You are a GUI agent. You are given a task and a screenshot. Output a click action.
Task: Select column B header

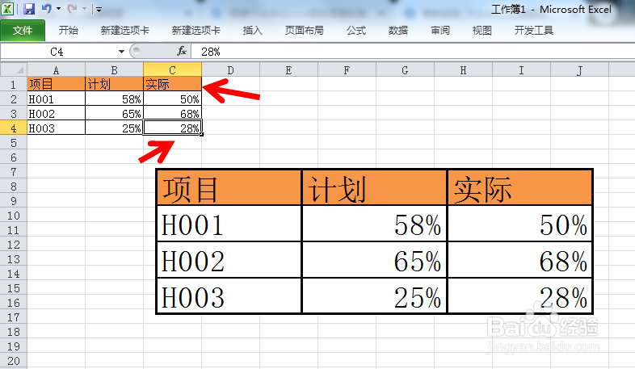click(114, 70)
